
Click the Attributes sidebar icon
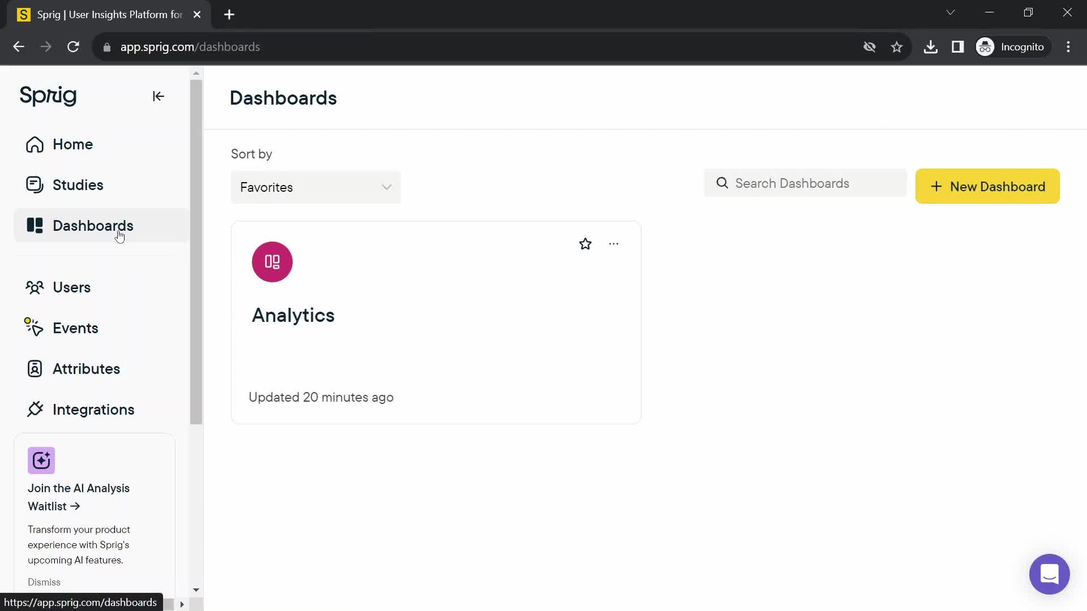(x=35, y=368)
